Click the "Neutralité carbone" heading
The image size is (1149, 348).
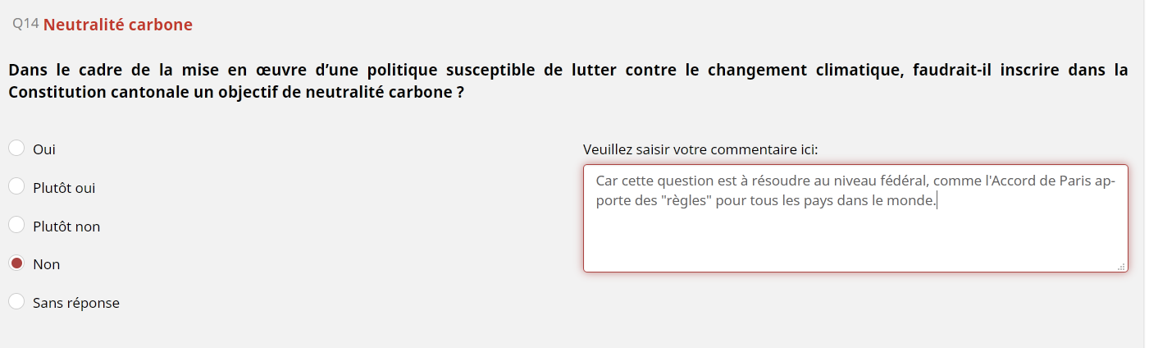(x=118, y=25)
